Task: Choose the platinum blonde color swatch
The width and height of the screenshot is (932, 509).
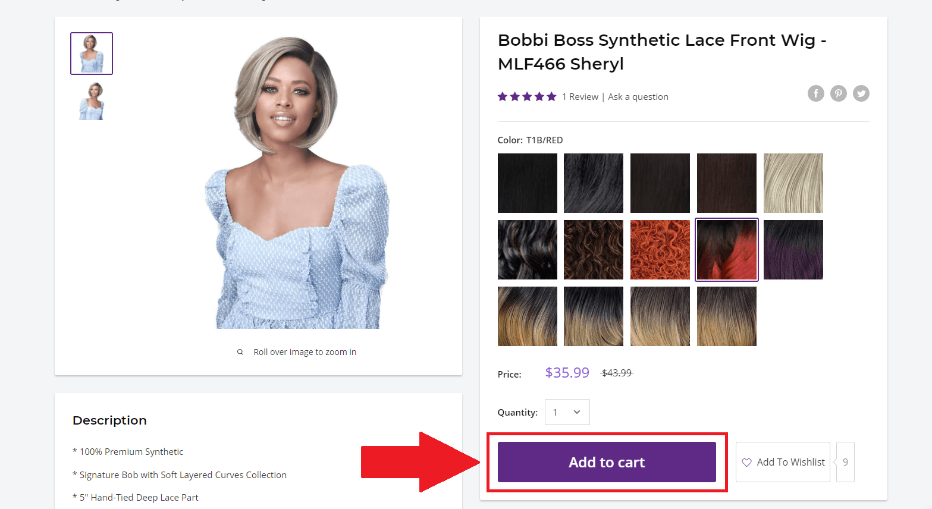Action: [793, 183]
